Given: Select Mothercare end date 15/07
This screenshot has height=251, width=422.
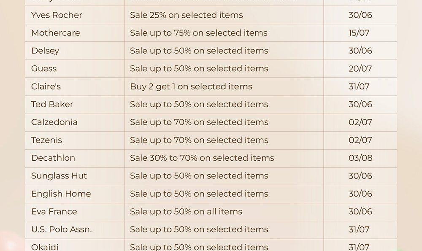Looking at the screenshot, I should [x=359, y=33].
